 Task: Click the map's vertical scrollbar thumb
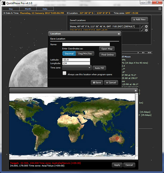(x=137, y=121)
